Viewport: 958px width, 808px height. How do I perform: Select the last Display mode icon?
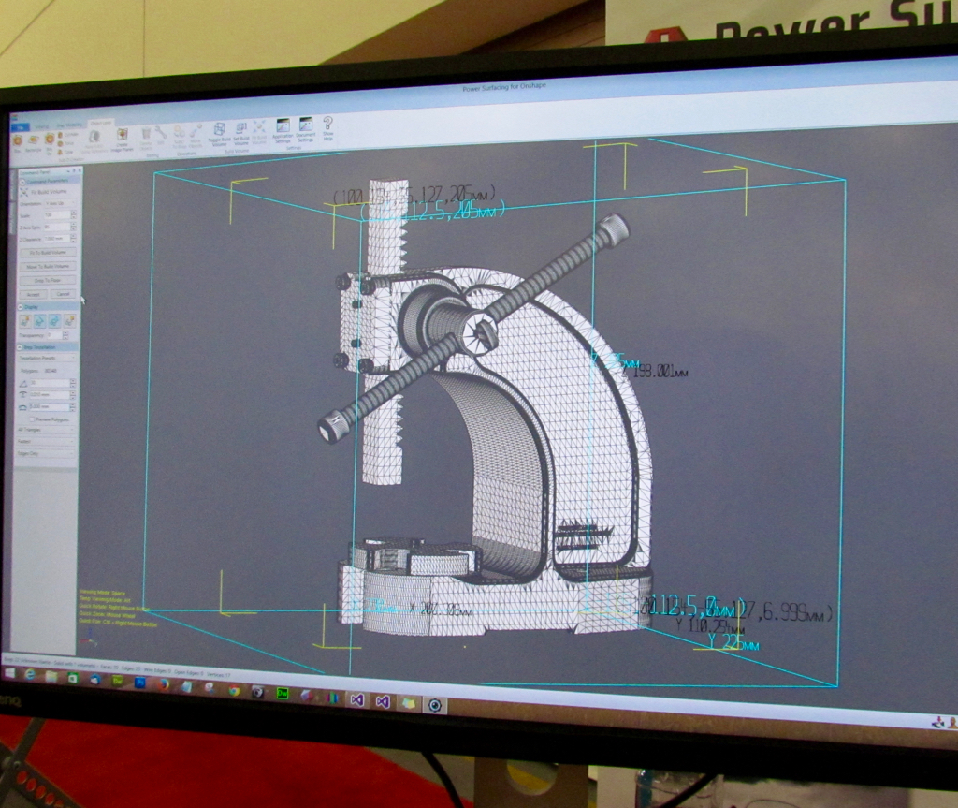point(68,320)
